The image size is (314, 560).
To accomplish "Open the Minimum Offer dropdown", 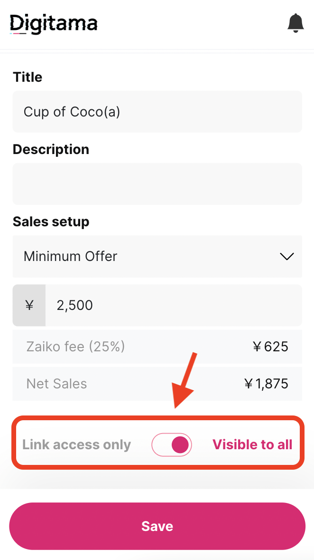I will [157, 256].
